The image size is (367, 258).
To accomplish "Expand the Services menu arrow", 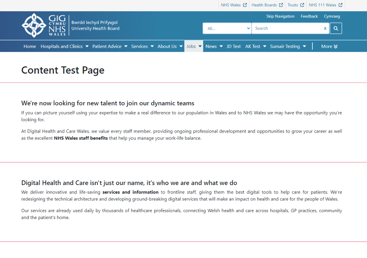I will pos(152,47).
